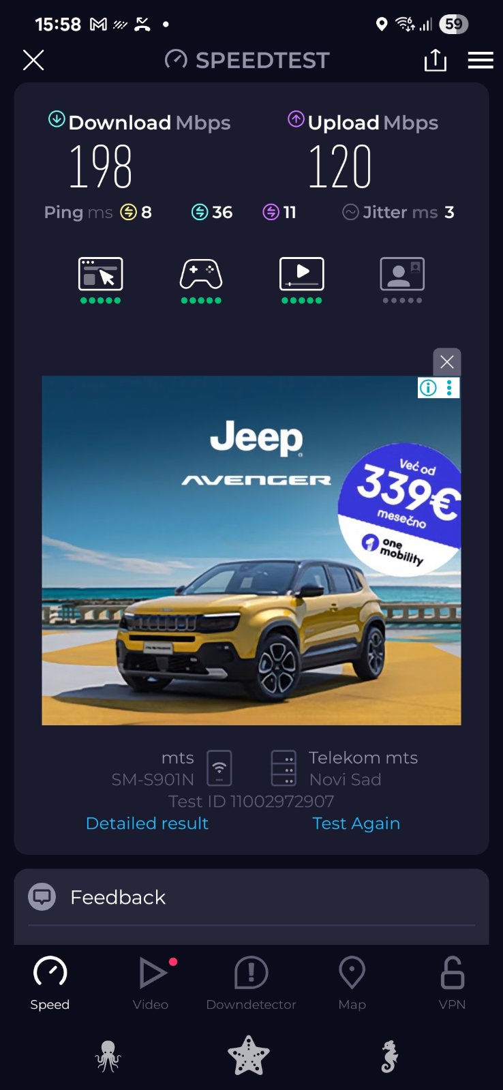
Task: Open the Map tab
Action: [x=352, y=983]
